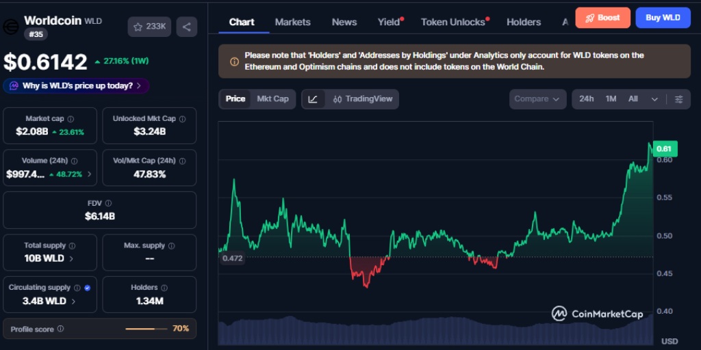Click info icon next to Volume (24h)
The image size is (701, 350).
pyautogui.click(x=74, y=161)
